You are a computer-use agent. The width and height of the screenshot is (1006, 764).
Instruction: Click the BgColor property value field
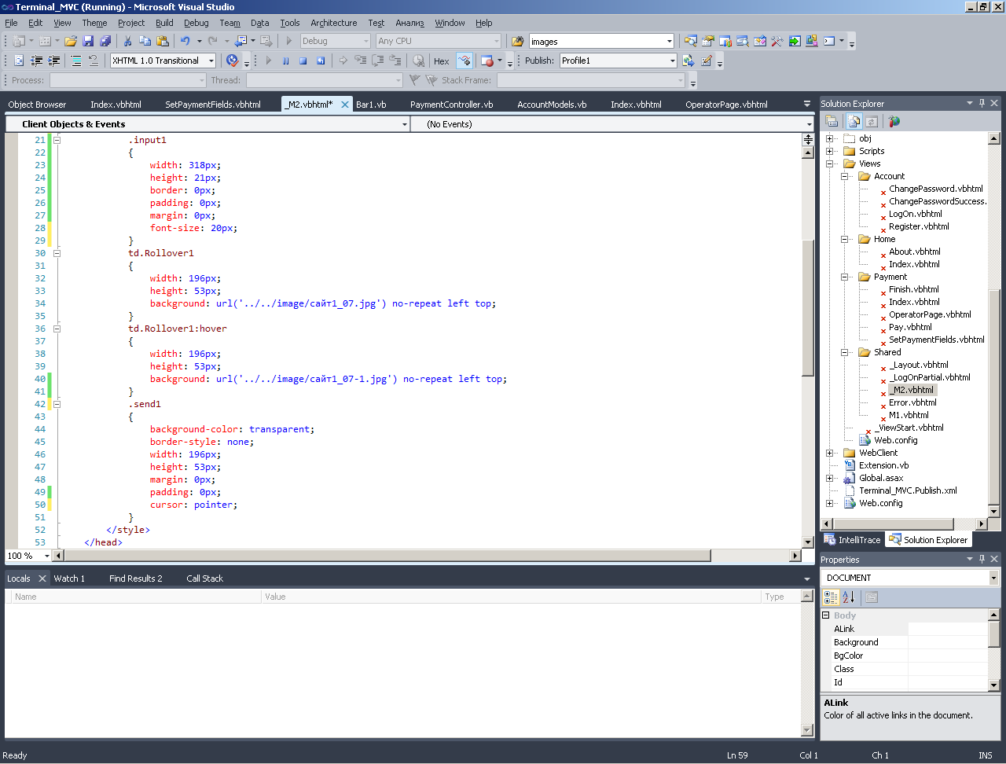coord(947,656)
